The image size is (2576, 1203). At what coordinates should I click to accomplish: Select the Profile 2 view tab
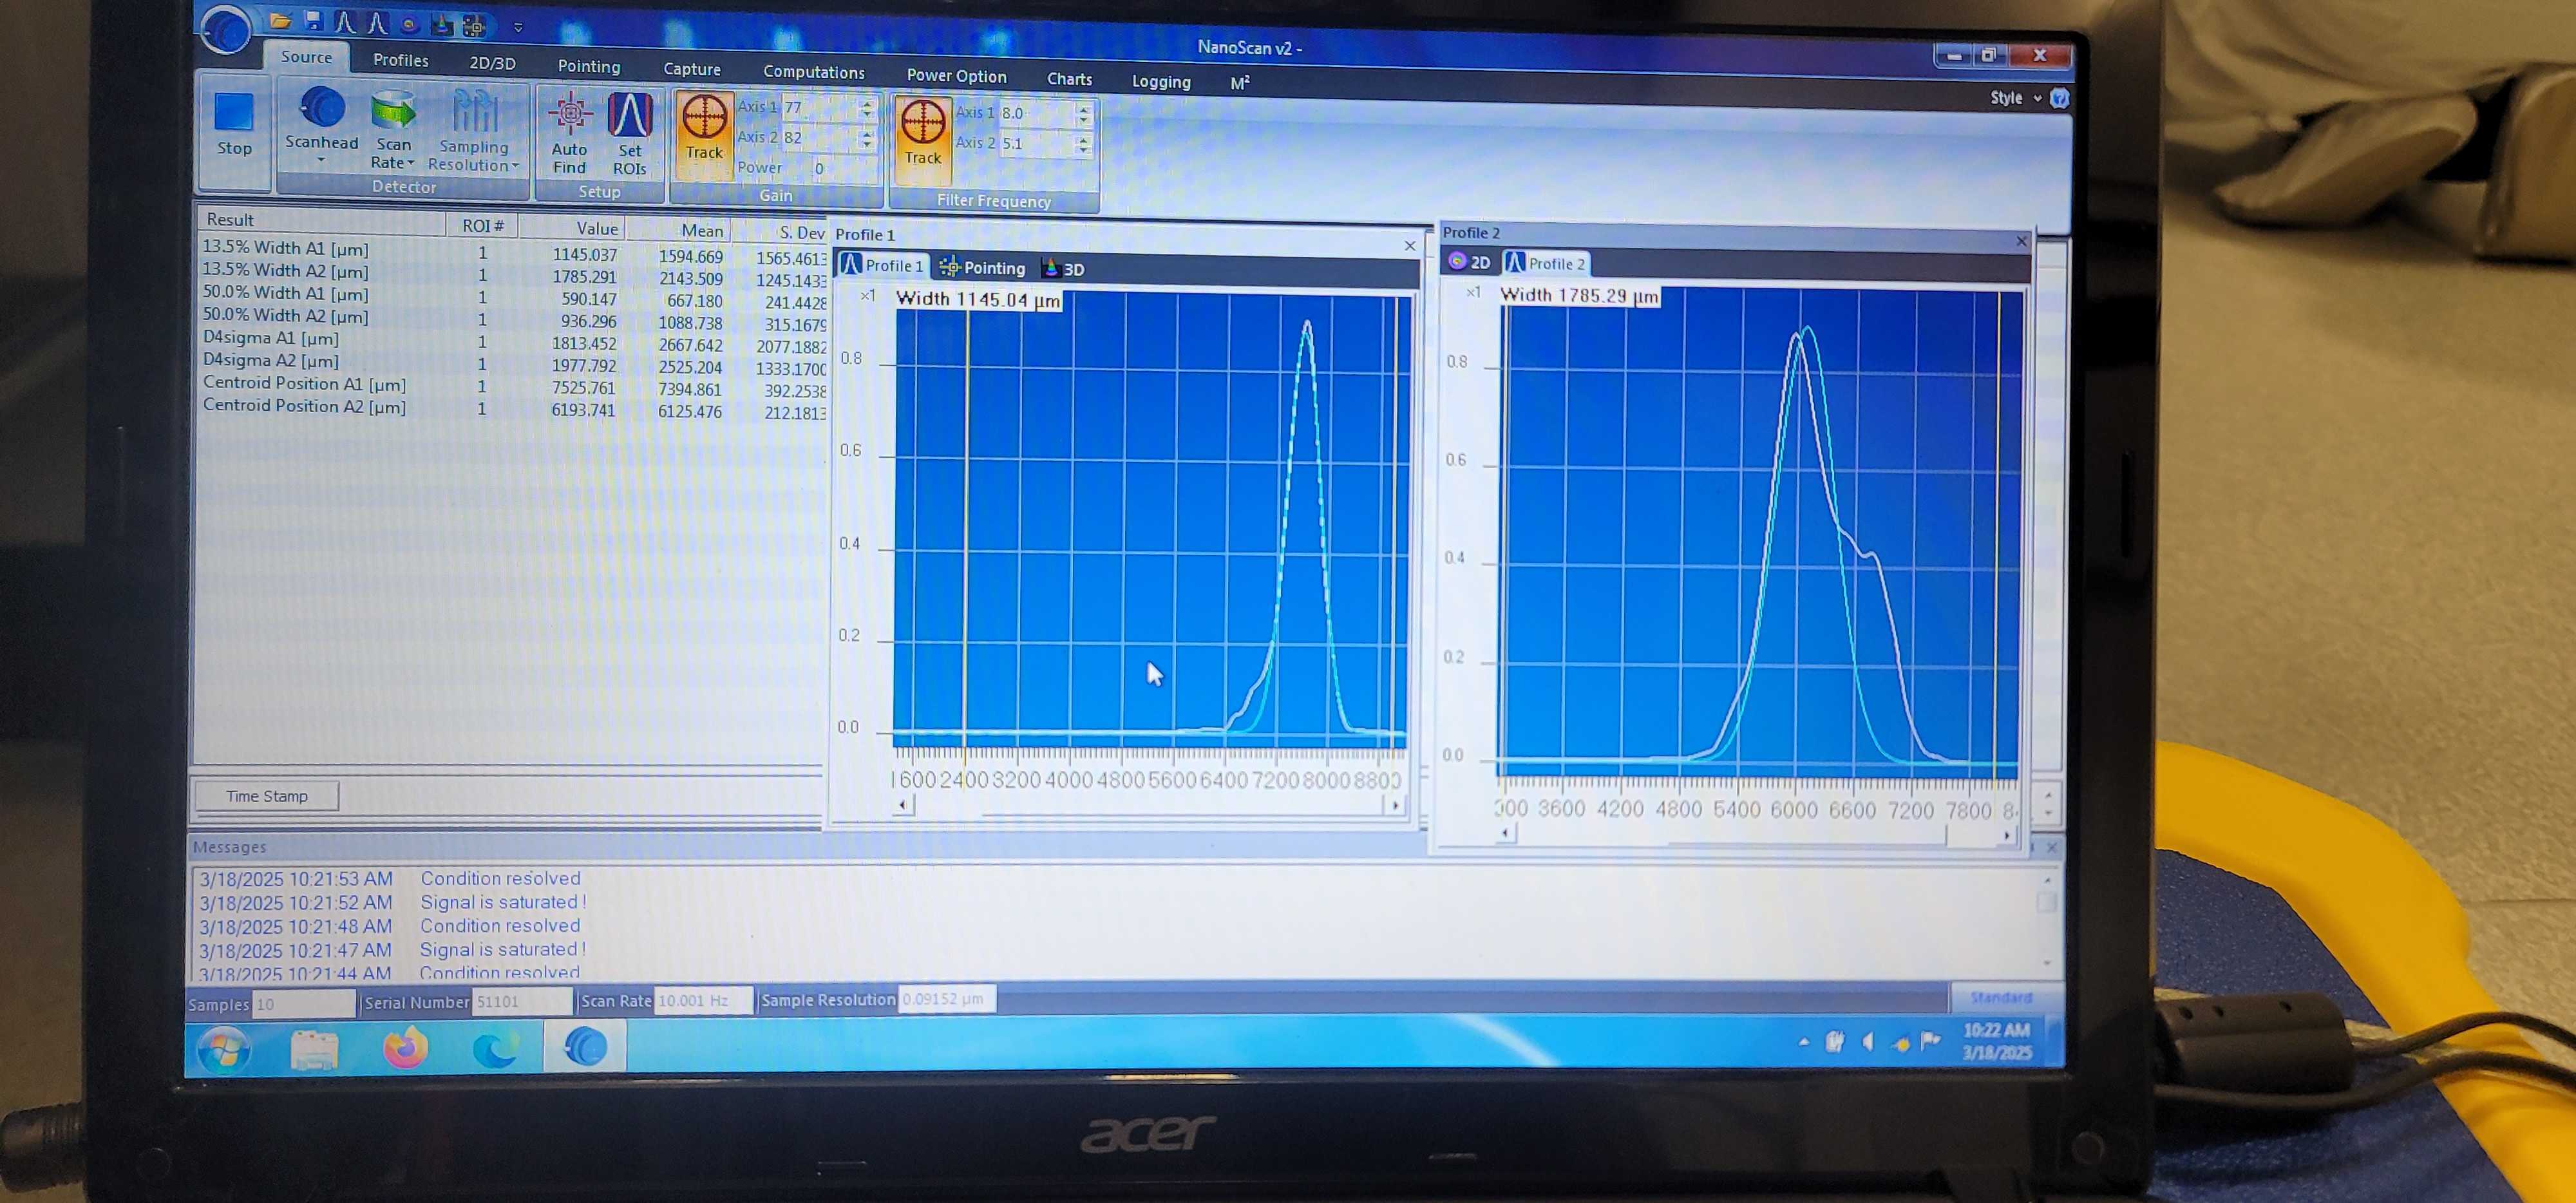point(1546,263)
